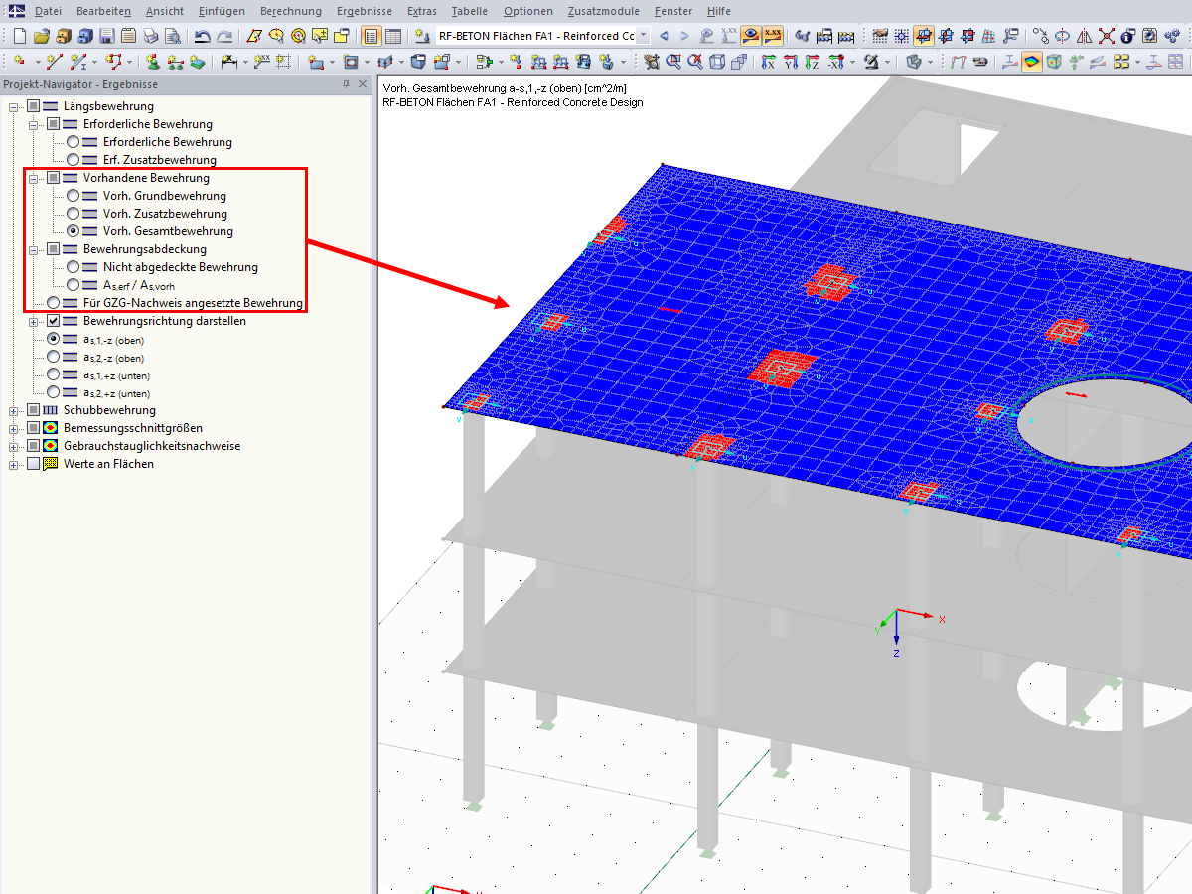Select Vorh. Gesamtbewehrung radio option

pyautogui.click(x=73, y=231)
